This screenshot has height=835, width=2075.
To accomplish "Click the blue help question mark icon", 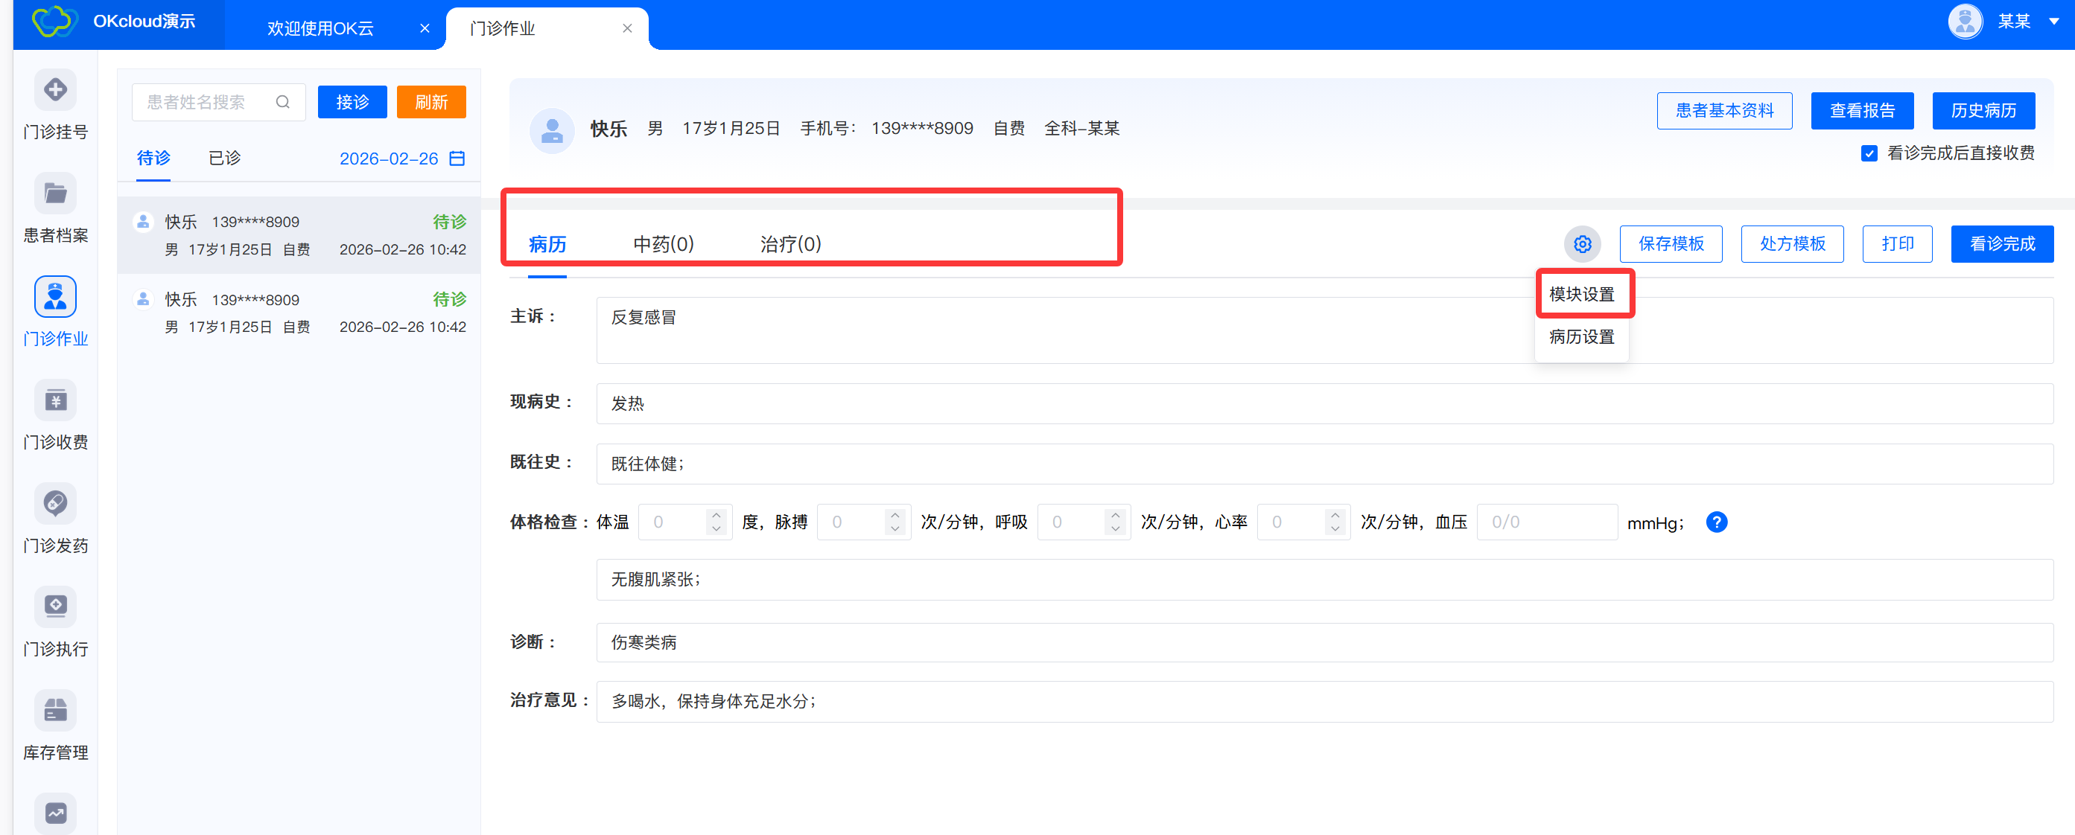I will 1716,522.
